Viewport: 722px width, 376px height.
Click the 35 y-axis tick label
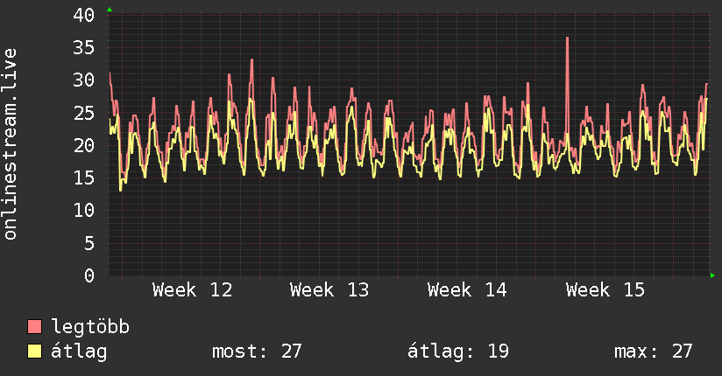tap(84, 48)
